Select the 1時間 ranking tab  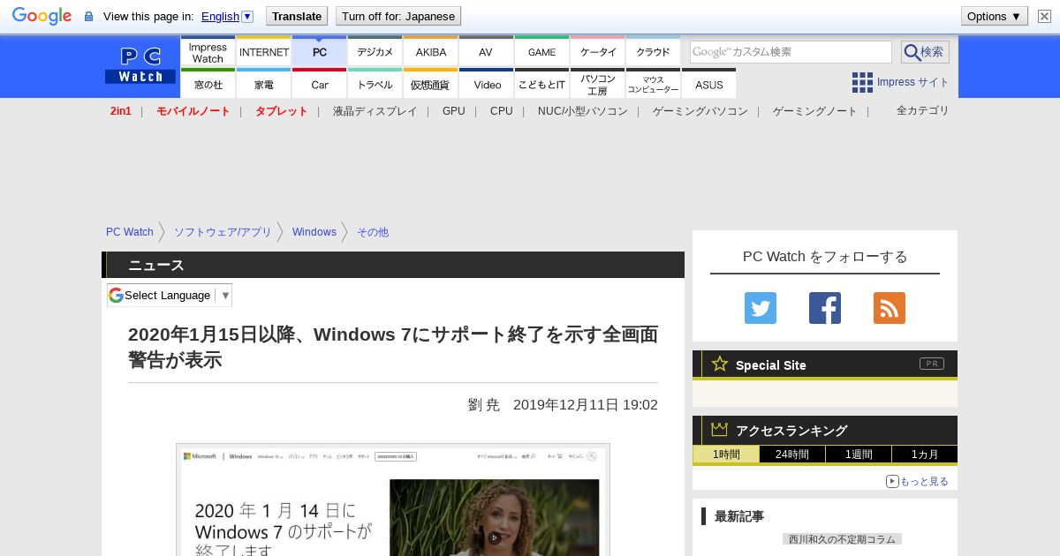coord(726,455)
